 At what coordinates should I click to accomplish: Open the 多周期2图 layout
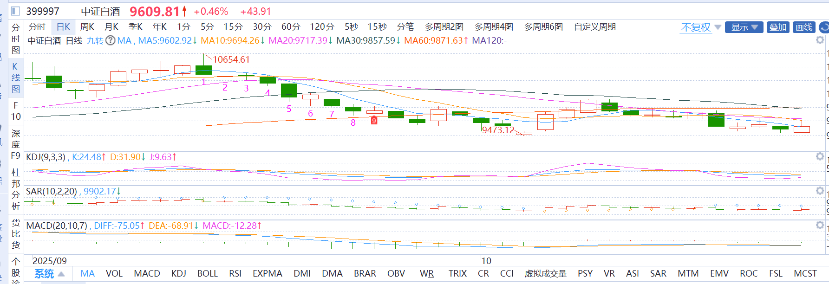click(444, 27)
